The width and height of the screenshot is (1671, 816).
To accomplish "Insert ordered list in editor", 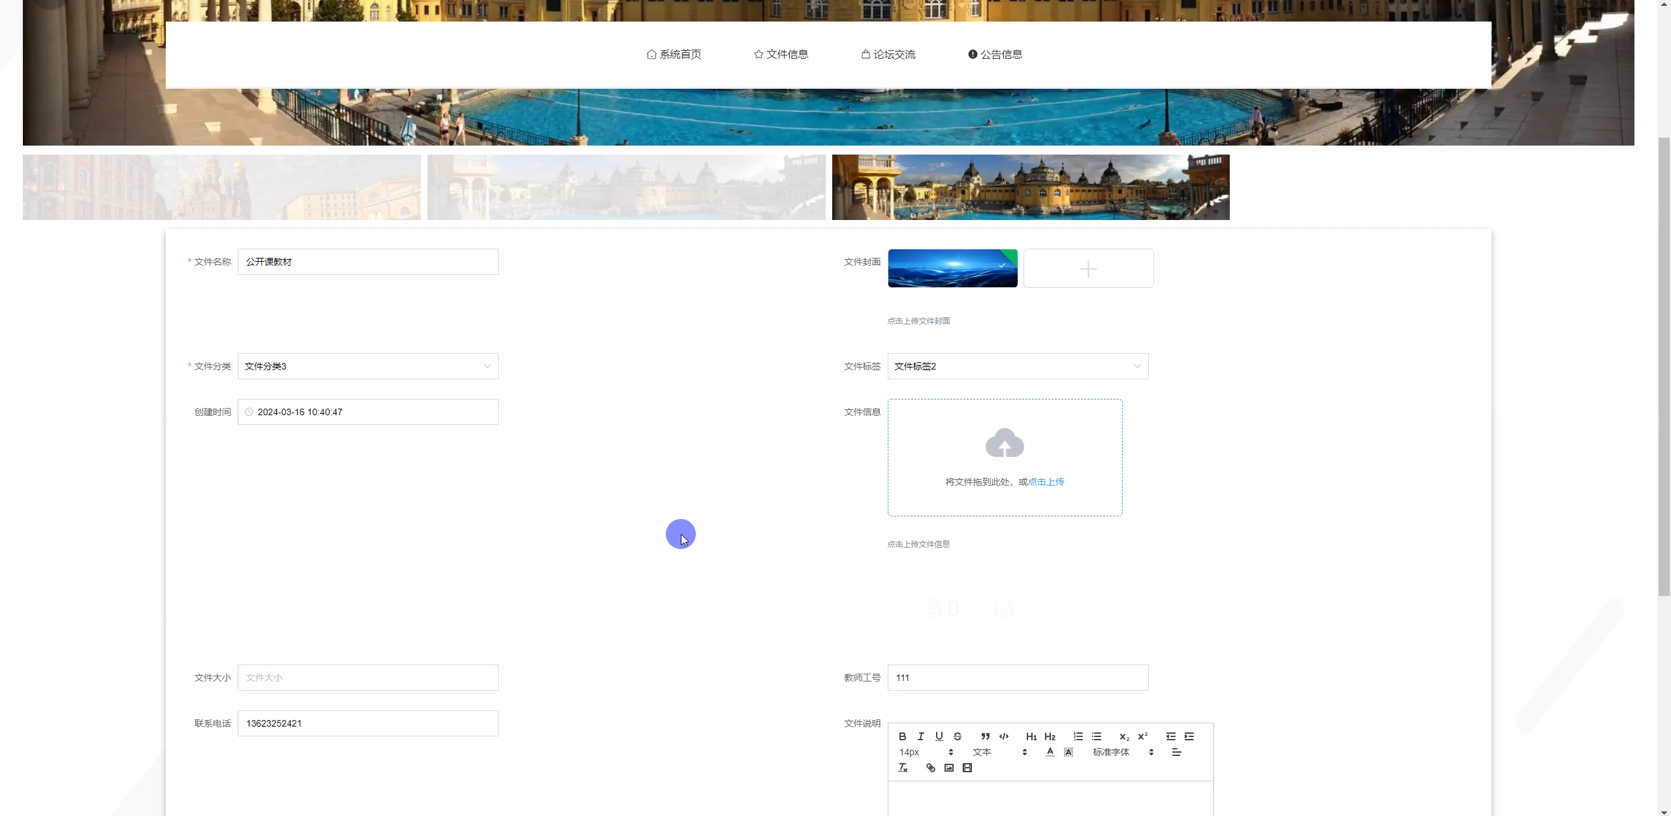I will (1078, 736).
